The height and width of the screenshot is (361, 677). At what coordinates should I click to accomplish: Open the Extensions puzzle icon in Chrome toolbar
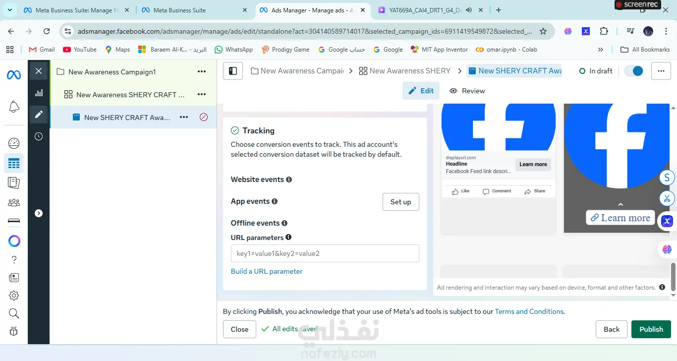pos(604,31)
